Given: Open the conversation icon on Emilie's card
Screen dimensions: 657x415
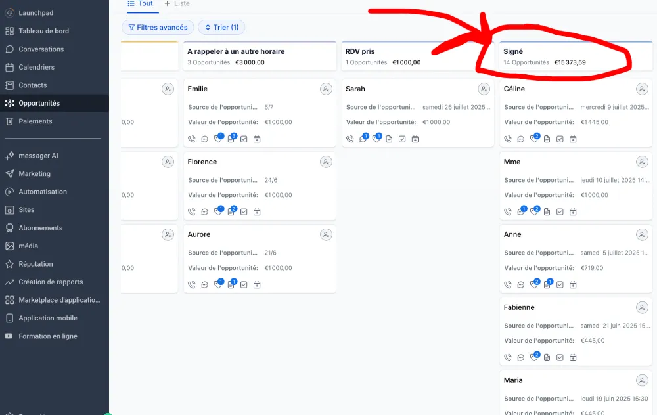Looking at the screenshot, I should (x=204, y=139).
